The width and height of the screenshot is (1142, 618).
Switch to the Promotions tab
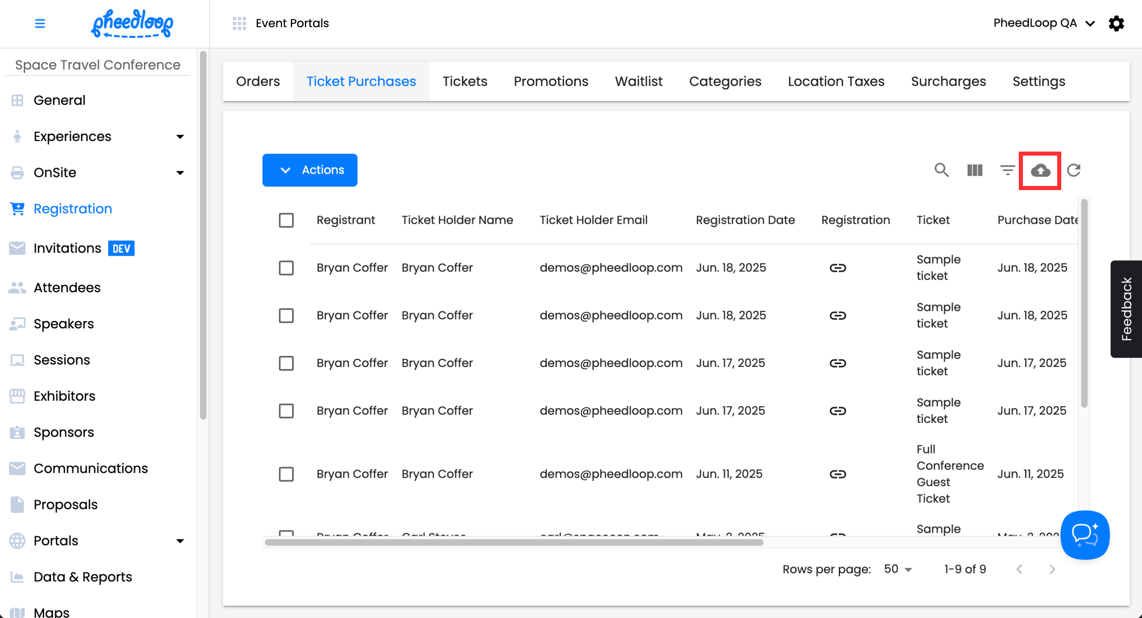(550, 81)
